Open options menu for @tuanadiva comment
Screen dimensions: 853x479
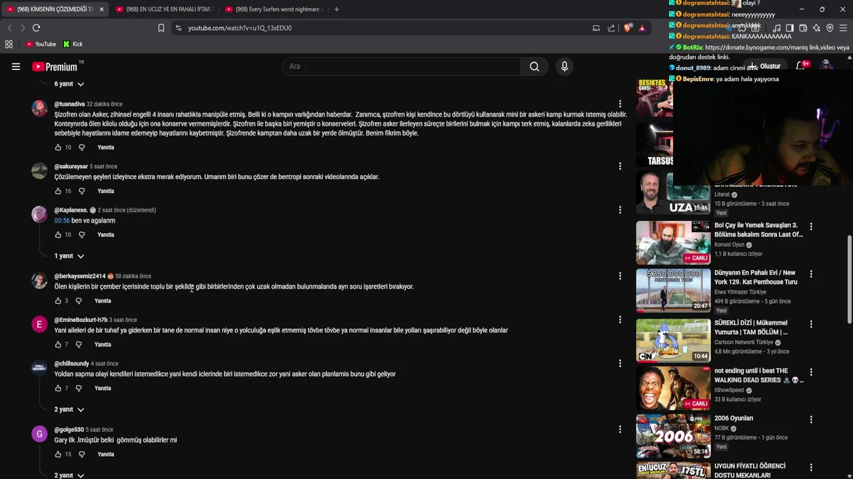620,104
